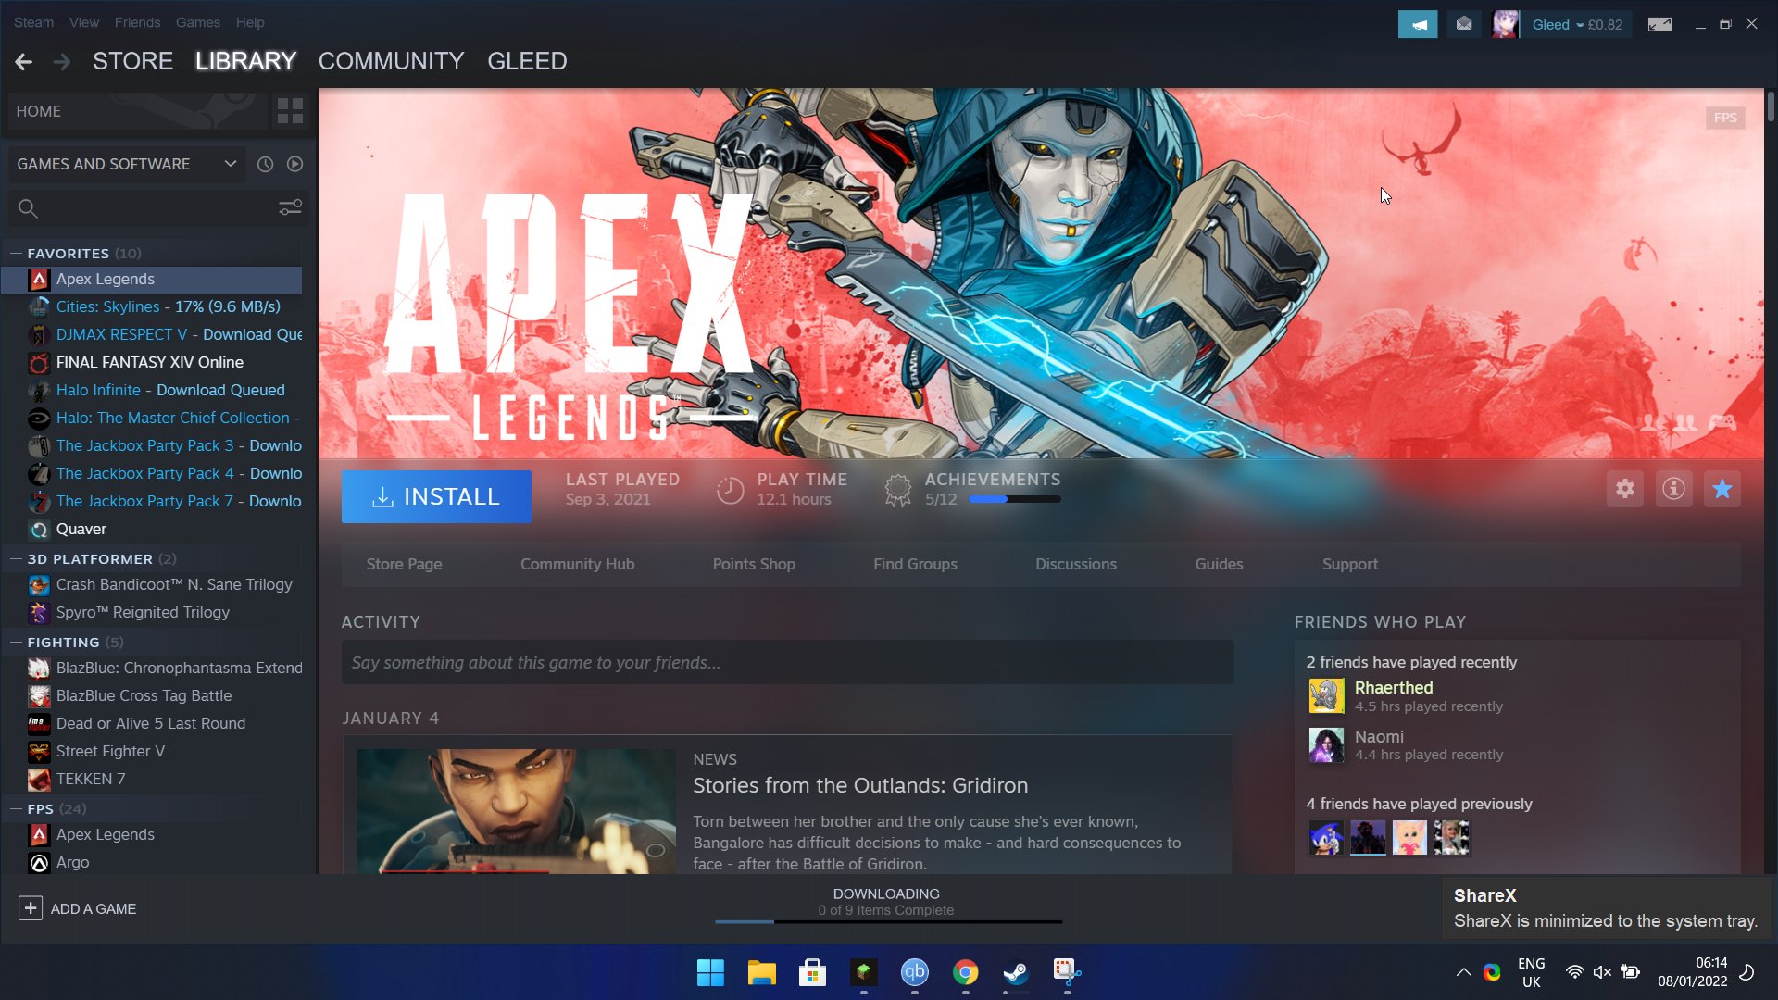Screen dimensions: 1778x1000
Task: Open the Friends menu
Action: [x=137, y=22]
